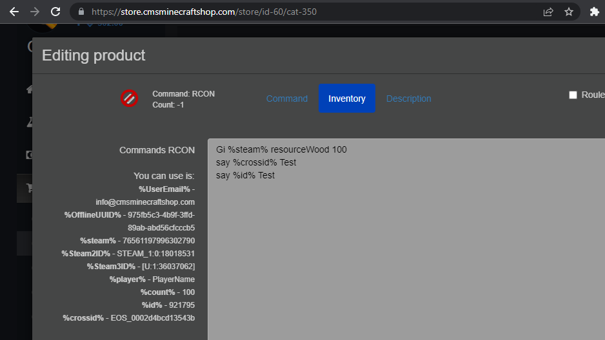View site info via padlock icon
This screenshot has height=340, width=605.
(81, 12)
